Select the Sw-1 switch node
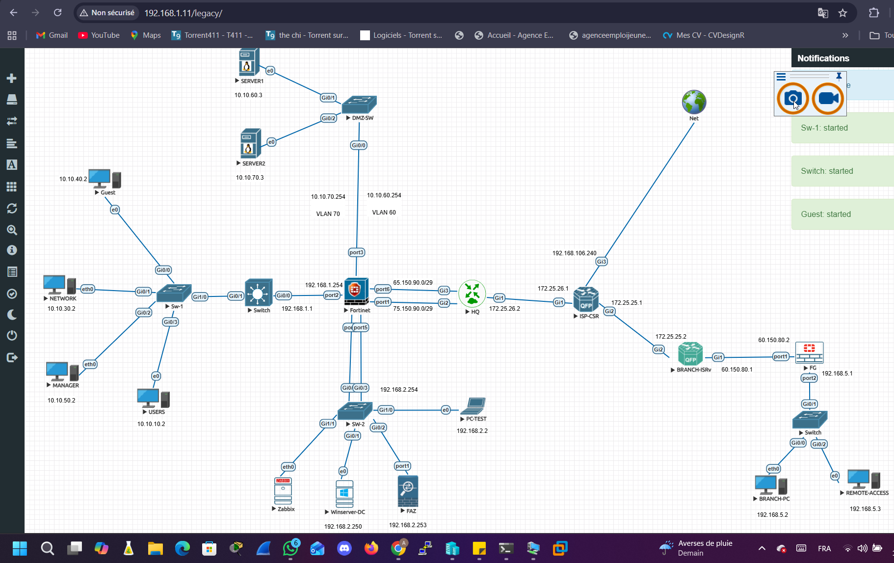Image resolution: width=894 pixels, height=563 pixels. click(x=174, y=293)
